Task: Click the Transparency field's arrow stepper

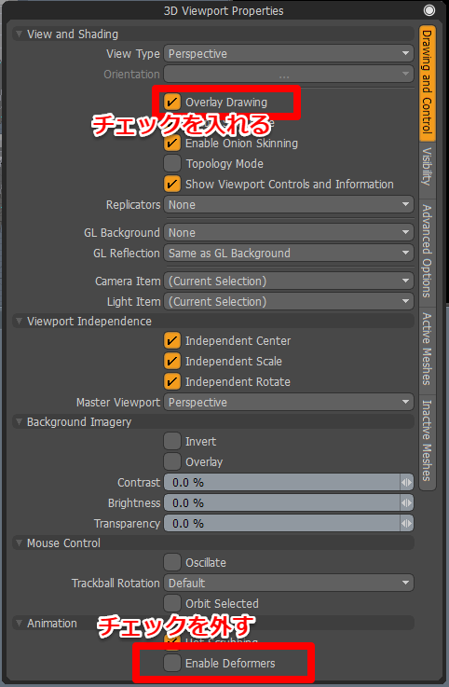Action: coord(407,523)
